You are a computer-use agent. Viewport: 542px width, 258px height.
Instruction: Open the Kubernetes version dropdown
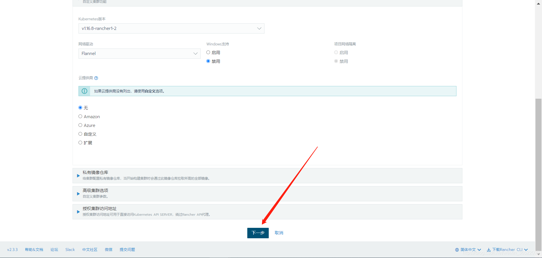(171, 28)
